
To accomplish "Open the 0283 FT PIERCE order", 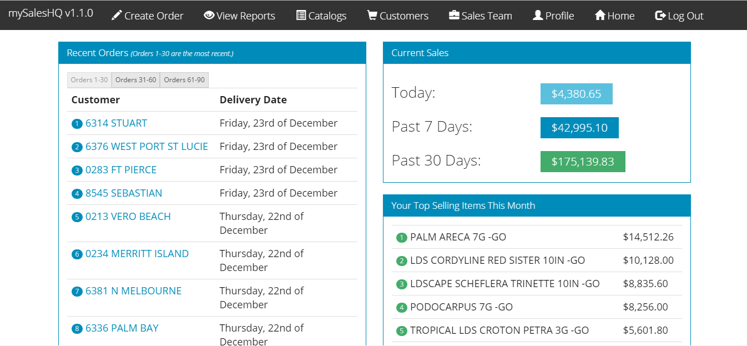I will point(121,170).
